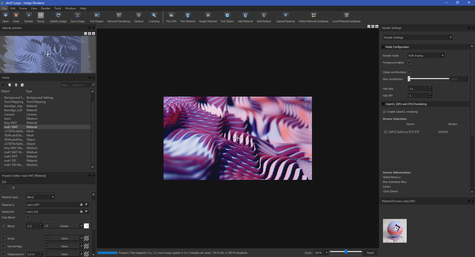Viewport: 475px width, 257px height.
Task: Click the Halt time input field
Action: tap(418, 88)
